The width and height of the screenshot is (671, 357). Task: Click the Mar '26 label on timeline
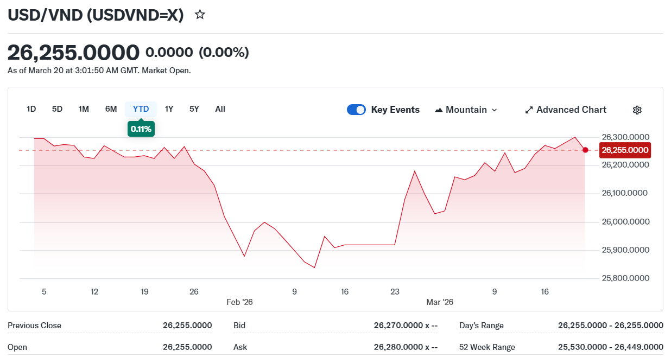pyautogui.click(x=440, y=302)
